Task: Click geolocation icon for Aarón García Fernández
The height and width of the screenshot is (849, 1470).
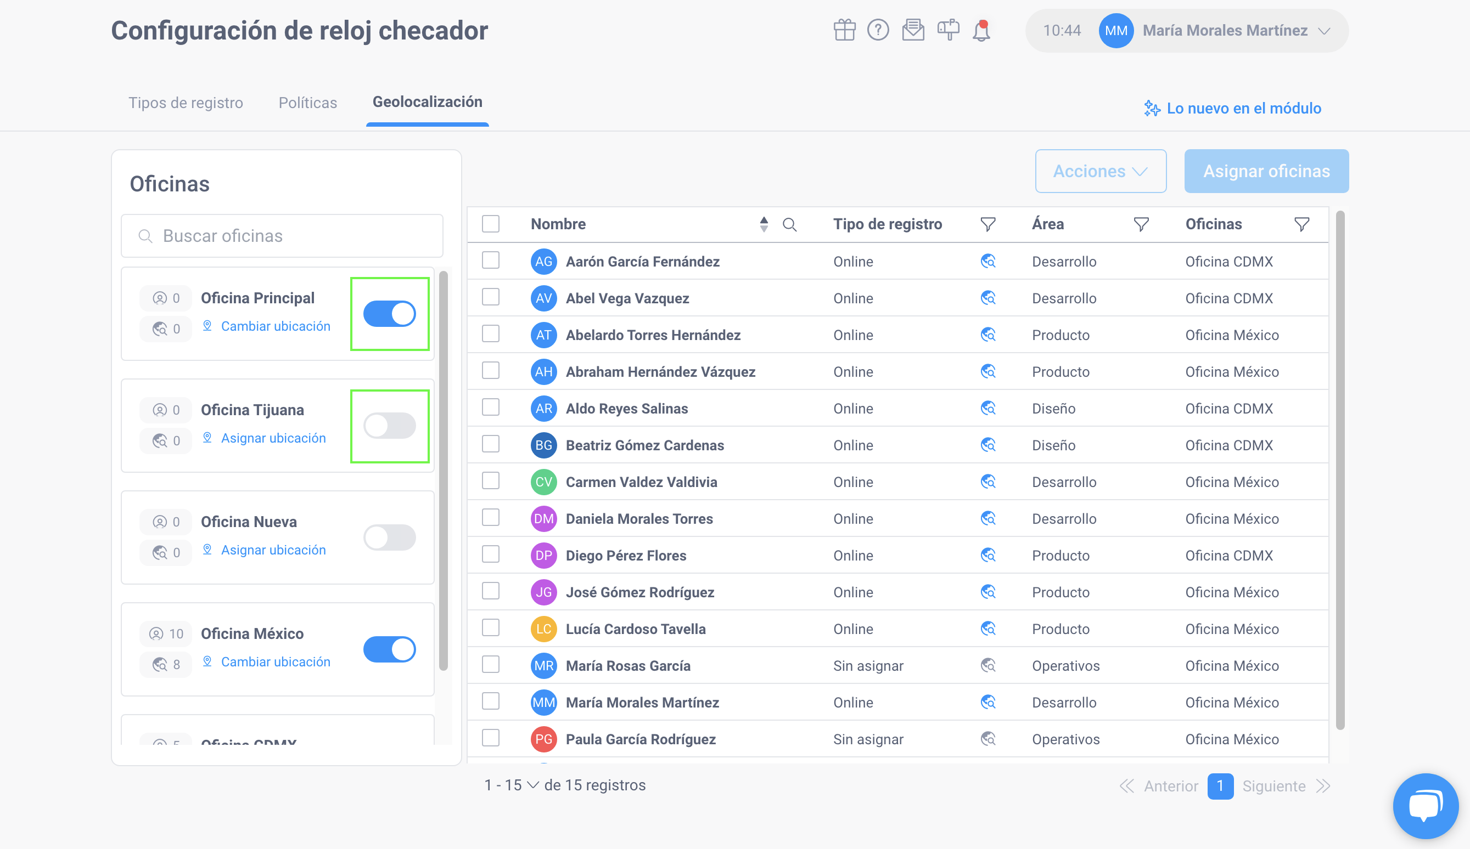Action: (x=988, y=261)
